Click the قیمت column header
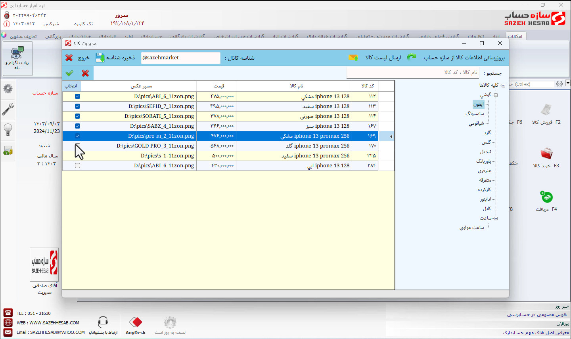 (219, 86)
